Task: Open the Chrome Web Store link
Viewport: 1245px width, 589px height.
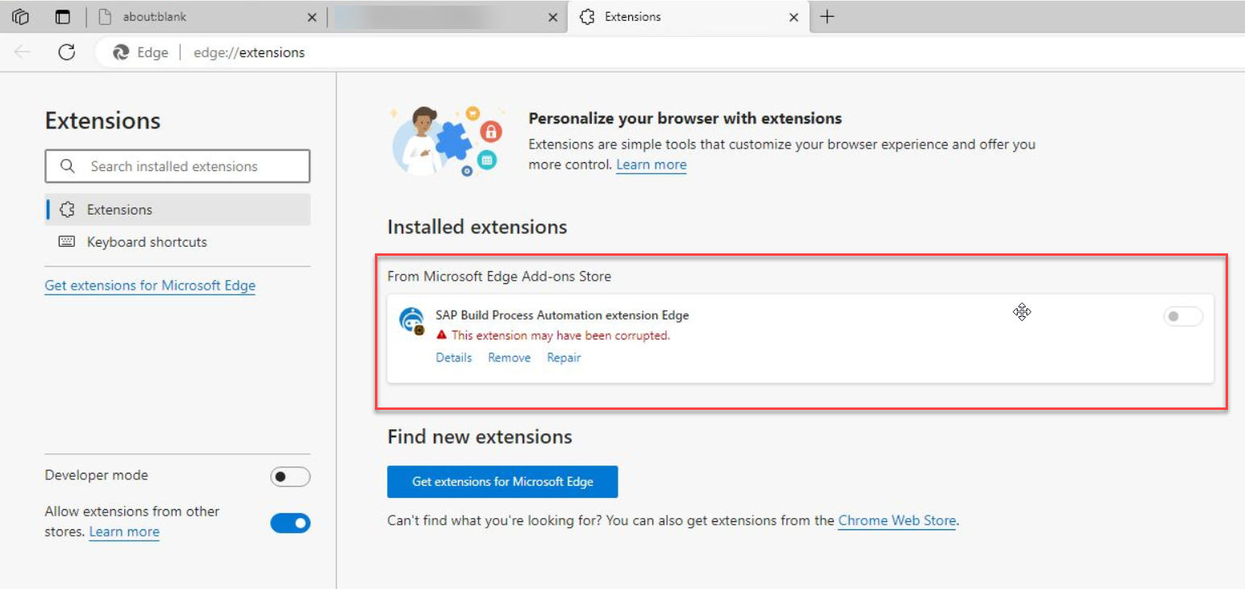Action: 897,520
